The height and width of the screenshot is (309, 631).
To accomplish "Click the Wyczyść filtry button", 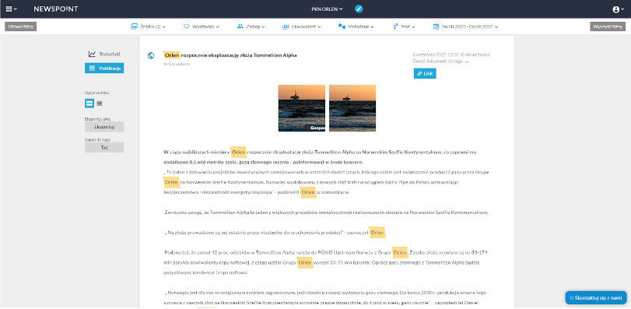I will pos(608,26).
